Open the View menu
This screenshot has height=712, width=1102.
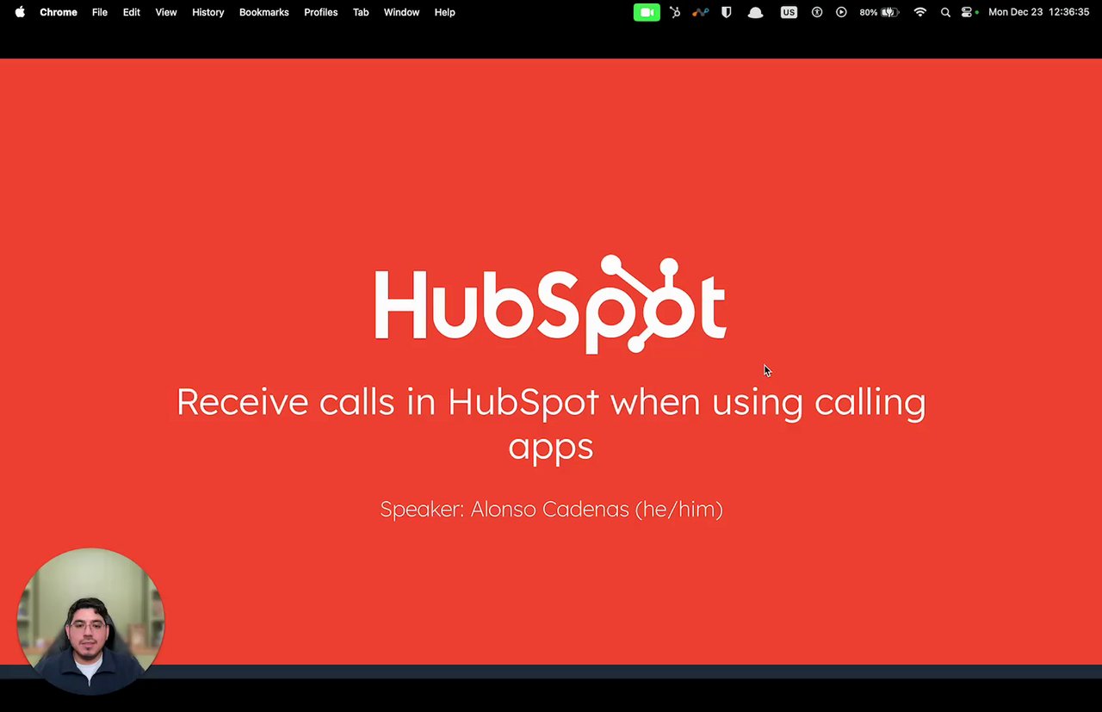(166, 12)
